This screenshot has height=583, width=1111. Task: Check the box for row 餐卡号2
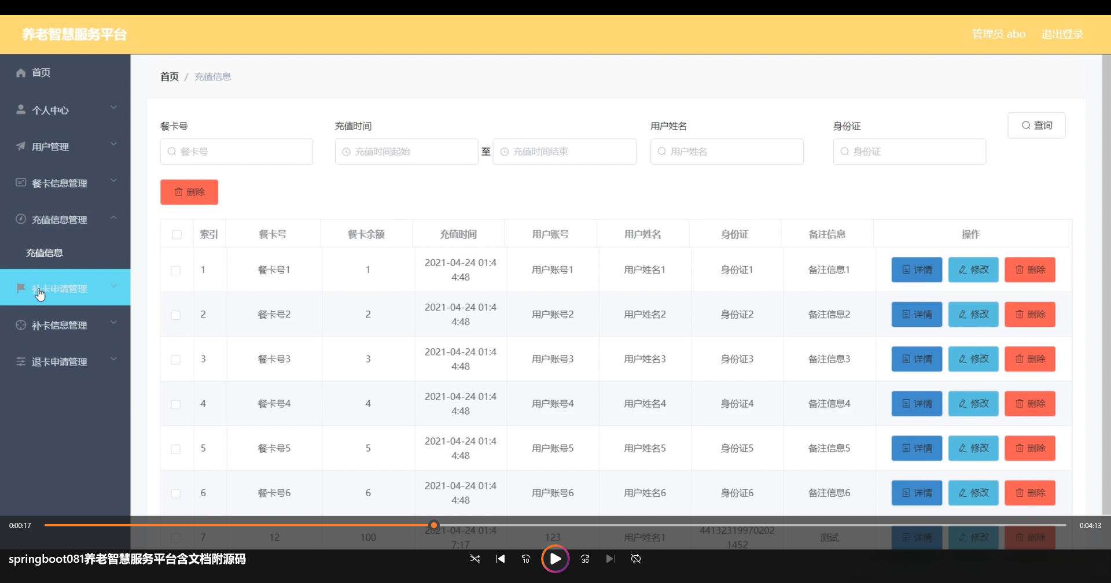point(176,315)
